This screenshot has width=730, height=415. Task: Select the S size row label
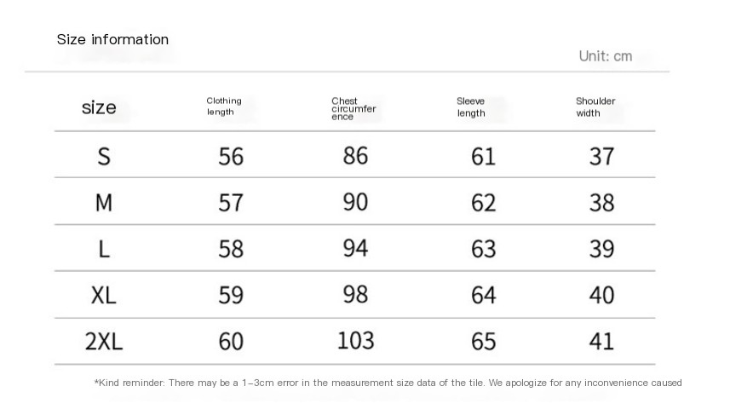click(x=104, y=156)
